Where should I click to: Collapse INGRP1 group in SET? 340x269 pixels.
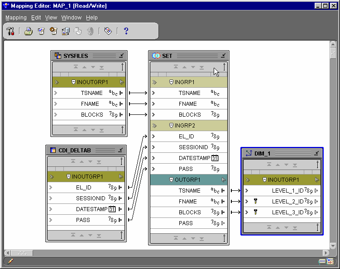click(x=171, y=82)
